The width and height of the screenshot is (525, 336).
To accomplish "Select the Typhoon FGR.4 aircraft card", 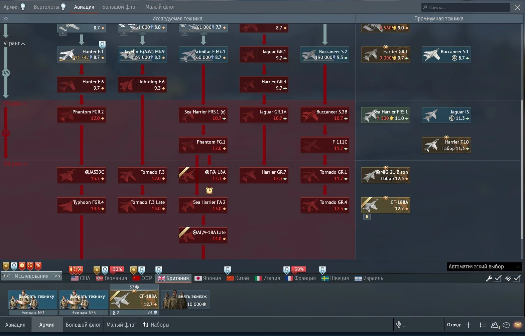I will click(x=82, y=205).
